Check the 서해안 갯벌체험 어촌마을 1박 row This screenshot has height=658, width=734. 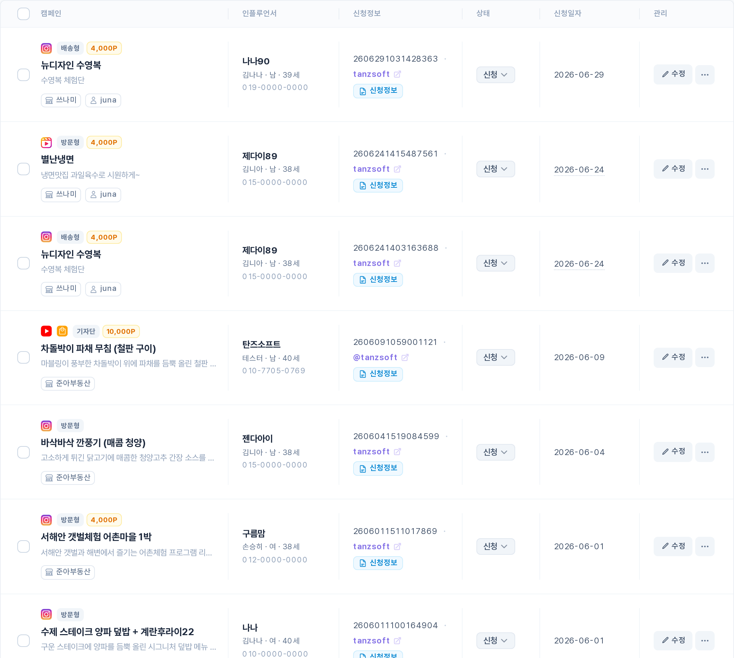24,546
